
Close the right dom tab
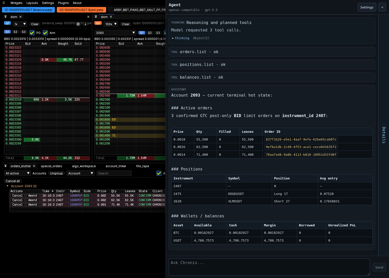[x=111, y=17]
